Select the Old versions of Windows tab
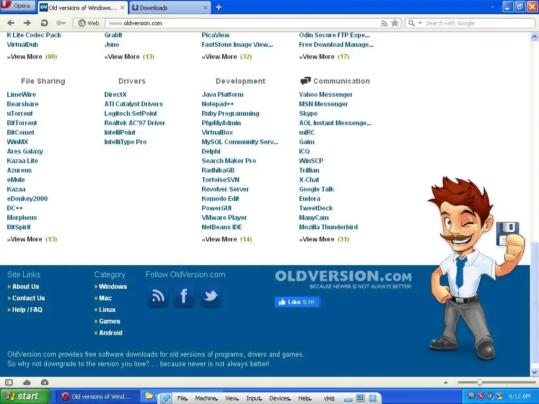 click(x=83, y=7)
